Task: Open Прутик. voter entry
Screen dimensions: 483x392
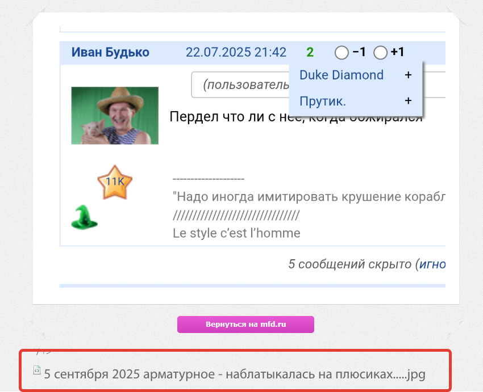Action: [x=323, y=101]
